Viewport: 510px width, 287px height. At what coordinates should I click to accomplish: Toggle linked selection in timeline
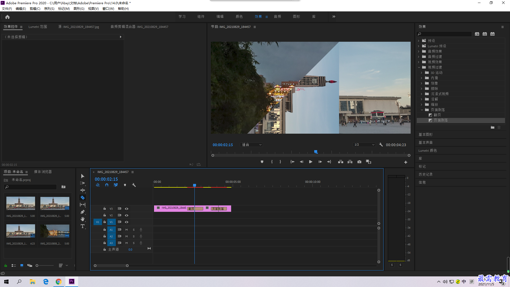(x=116, y=185)
